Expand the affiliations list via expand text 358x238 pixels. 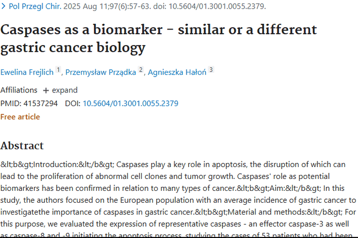pyautogui.click(x=65, y=90)
